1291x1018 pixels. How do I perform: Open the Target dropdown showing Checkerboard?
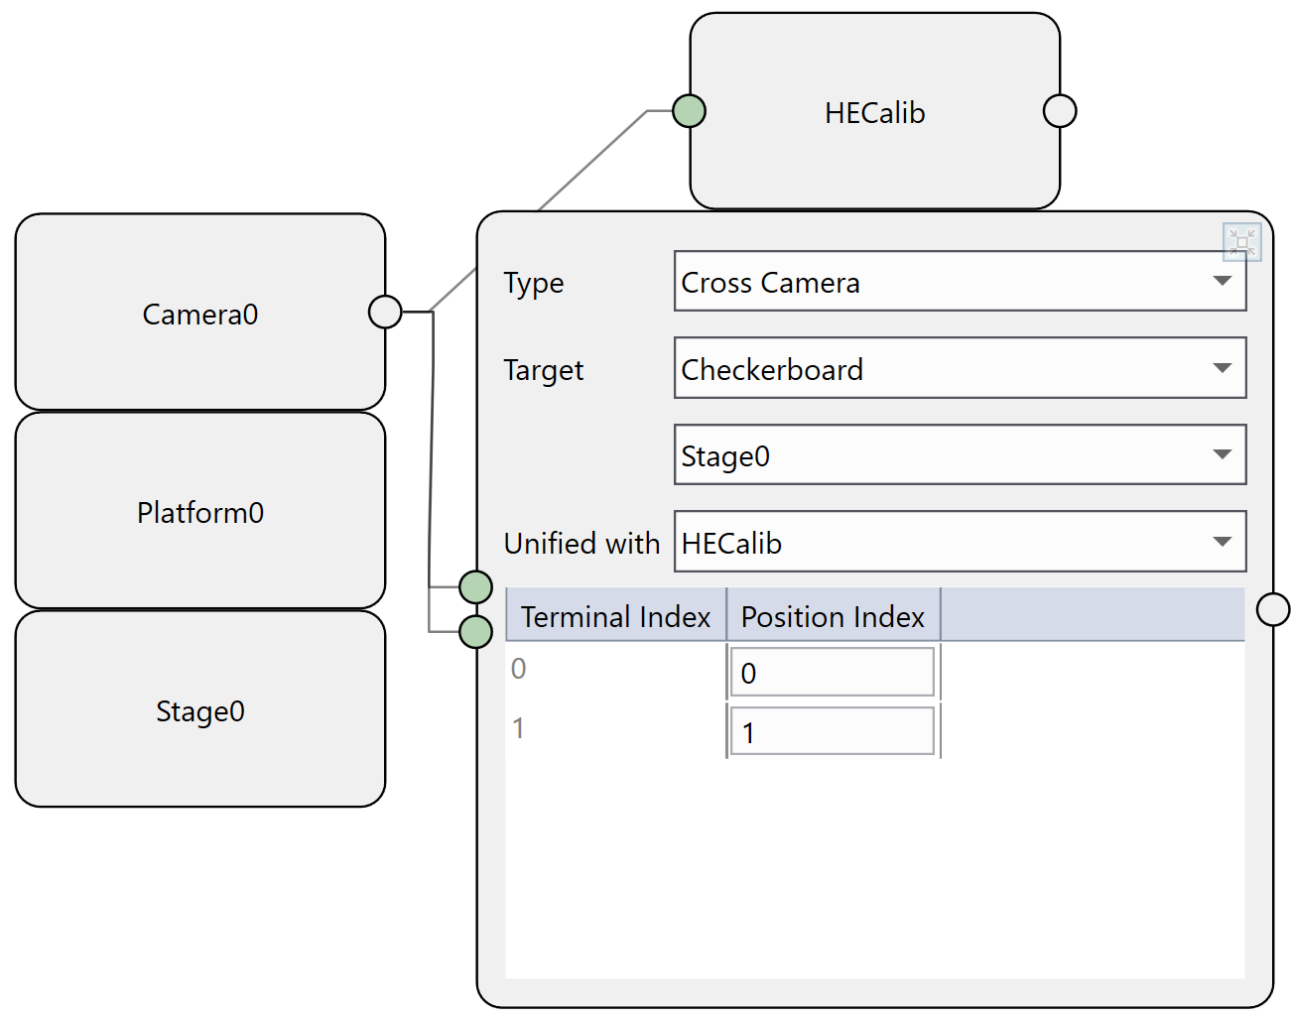pyautogui.click(x=960, y=368)
